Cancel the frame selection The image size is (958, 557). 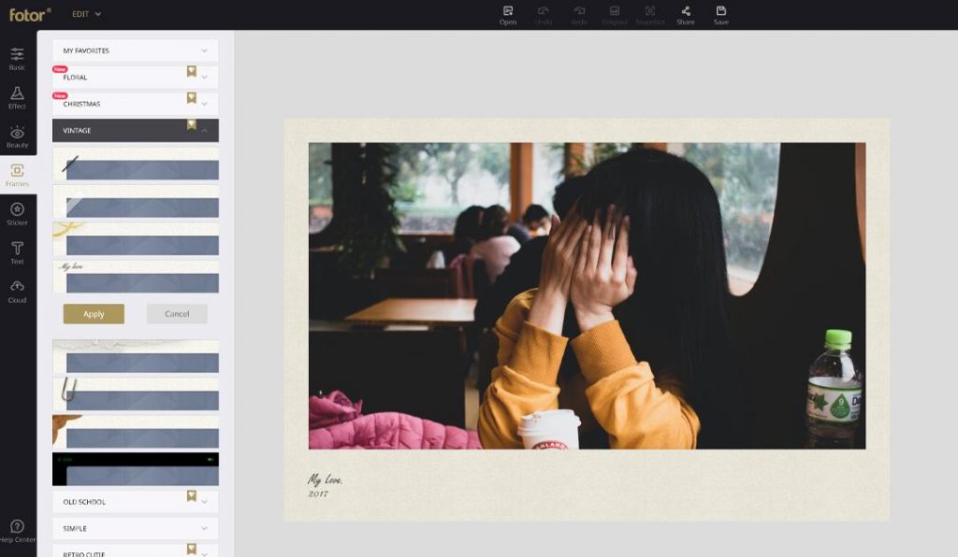click(x=177, y=314)
